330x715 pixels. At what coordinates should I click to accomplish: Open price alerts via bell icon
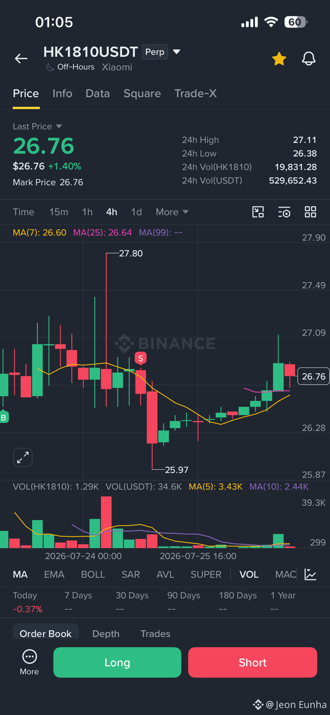(x=308, y=59)
